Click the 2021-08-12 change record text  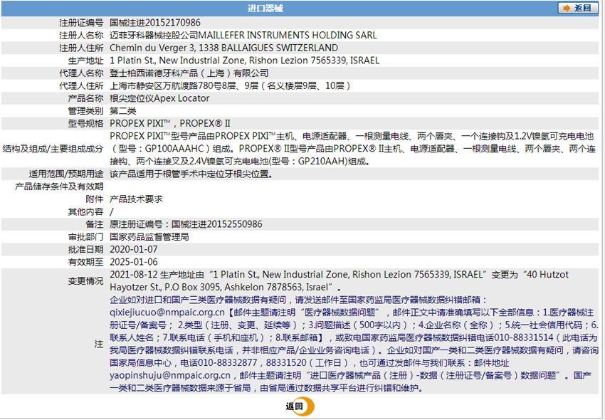[x=339, y=281]
